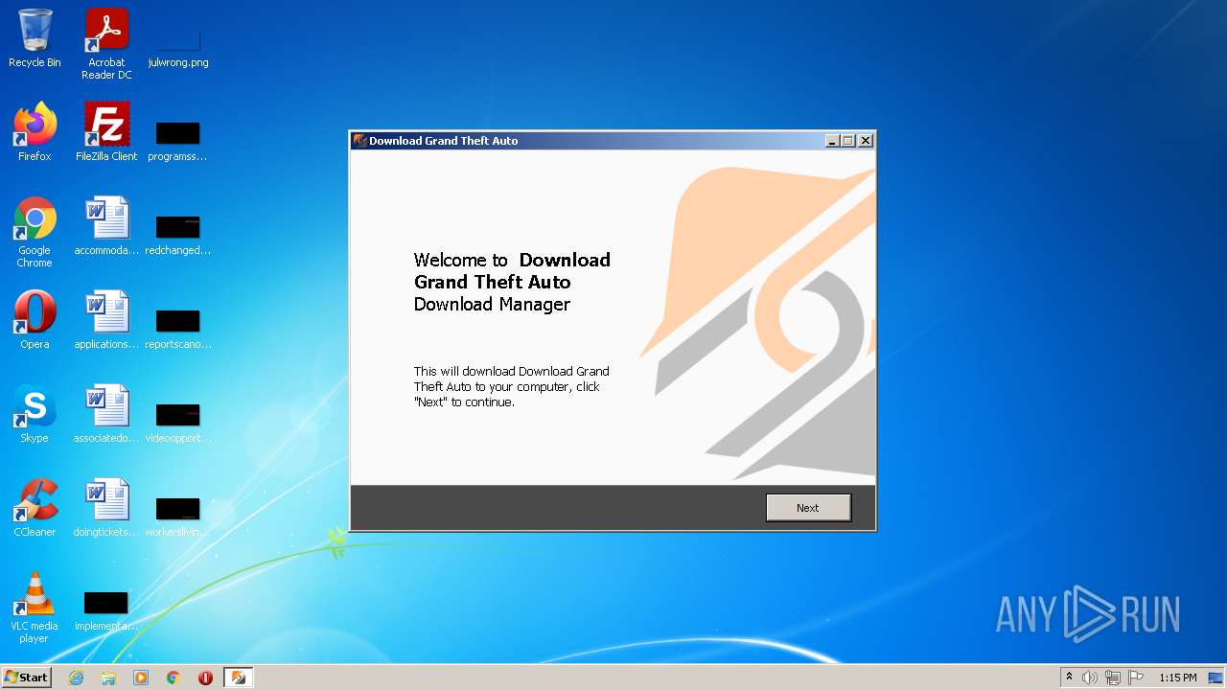Image resolution: width=1227 pixels, height=690 pixels.
Task: Select the Google Chrome desktop shortcut
Action: click(35, 233)
